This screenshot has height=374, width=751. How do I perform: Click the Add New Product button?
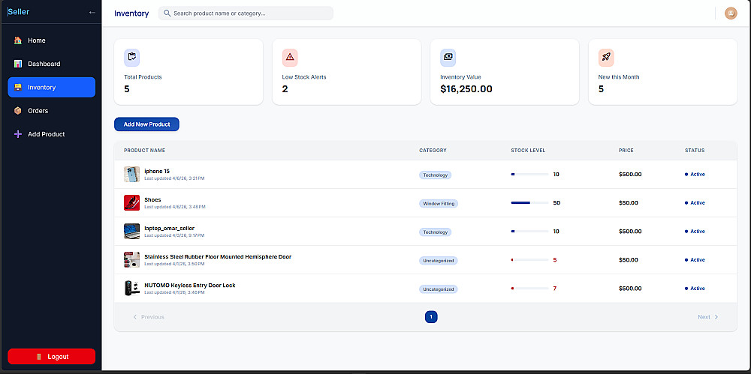click(146, 124)
